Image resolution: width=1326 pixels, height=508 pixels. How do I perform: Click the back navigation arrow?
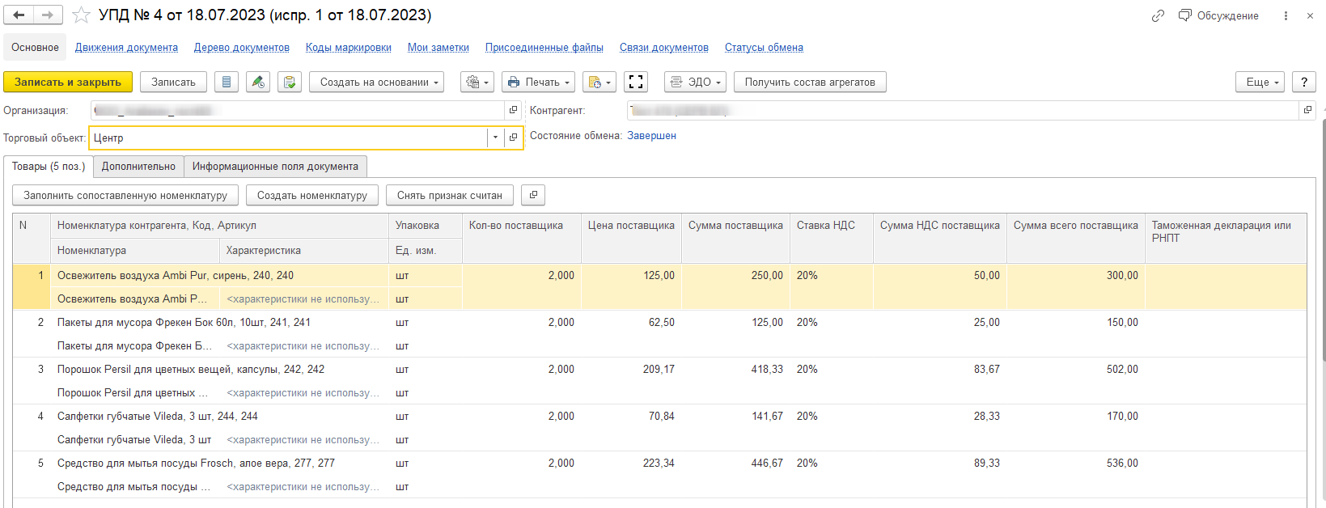19,15
